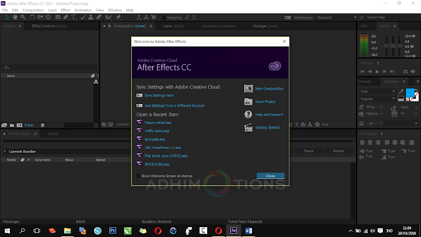Image resolution: width=421 pixels, height=237 pixels.
Task: Select the Horizontal Type tool
Action: pyautogui.click(x=73, y=17)
